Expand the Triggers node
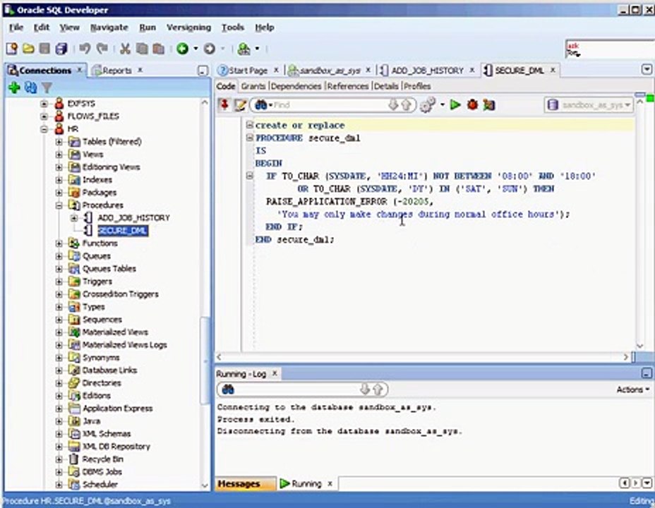Viewport: 655px width, 508px height. (59, 282)
